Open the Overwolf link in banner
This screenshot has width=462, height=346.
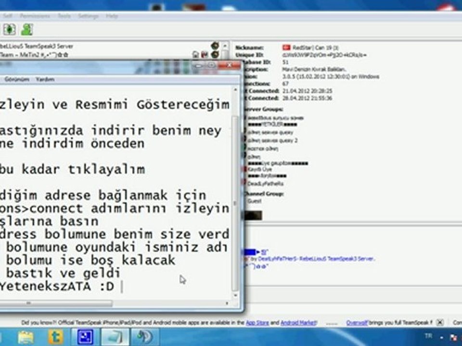(357, 323)
